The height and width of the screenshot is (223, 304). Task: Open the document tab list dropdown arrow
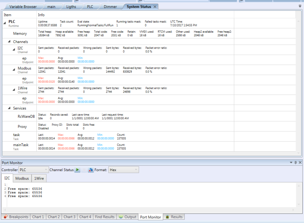pyautogui.click(x=300, y=7)
